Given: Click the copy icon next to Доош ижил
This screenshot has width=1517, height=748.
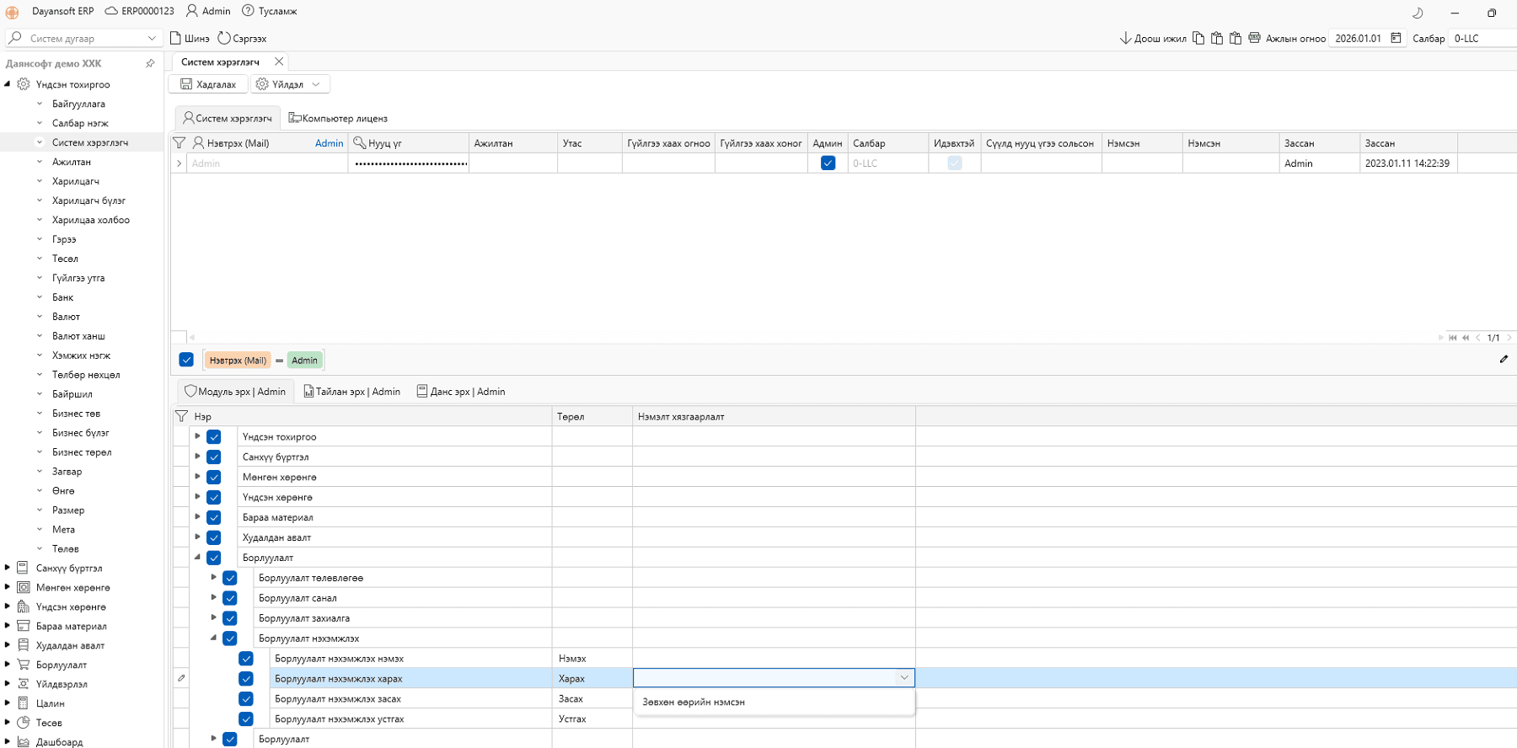Looking at the screenshot, I should (x=1198, y=38).
